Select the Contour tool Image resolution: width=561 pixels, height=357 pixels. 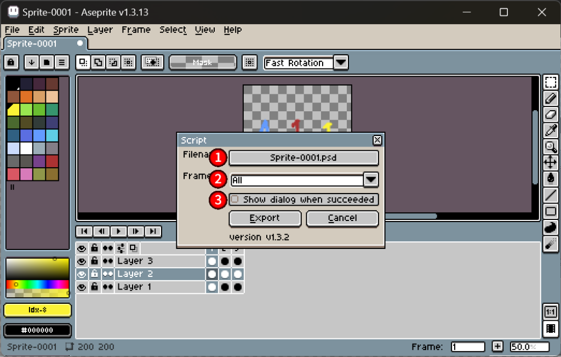[x=551, y=227]
